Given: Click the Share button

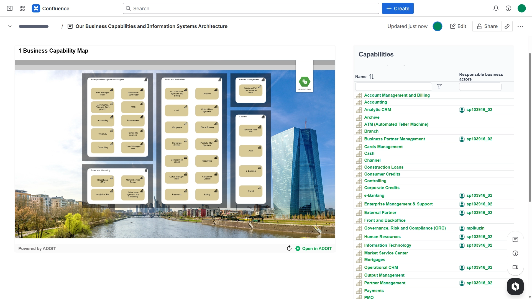Looking at the screenshot, I should 487,26.
